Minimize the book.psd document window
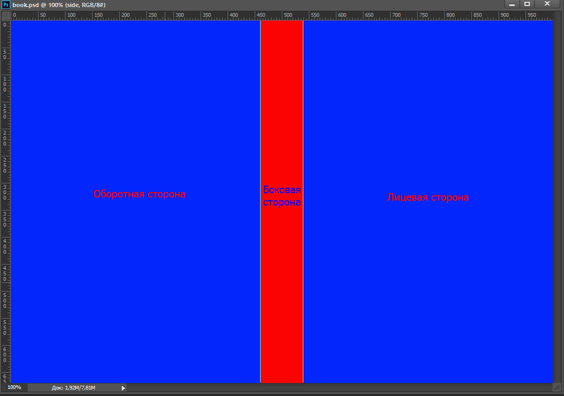The width and height of the screenshot is (564, 396). coord(512,4)
